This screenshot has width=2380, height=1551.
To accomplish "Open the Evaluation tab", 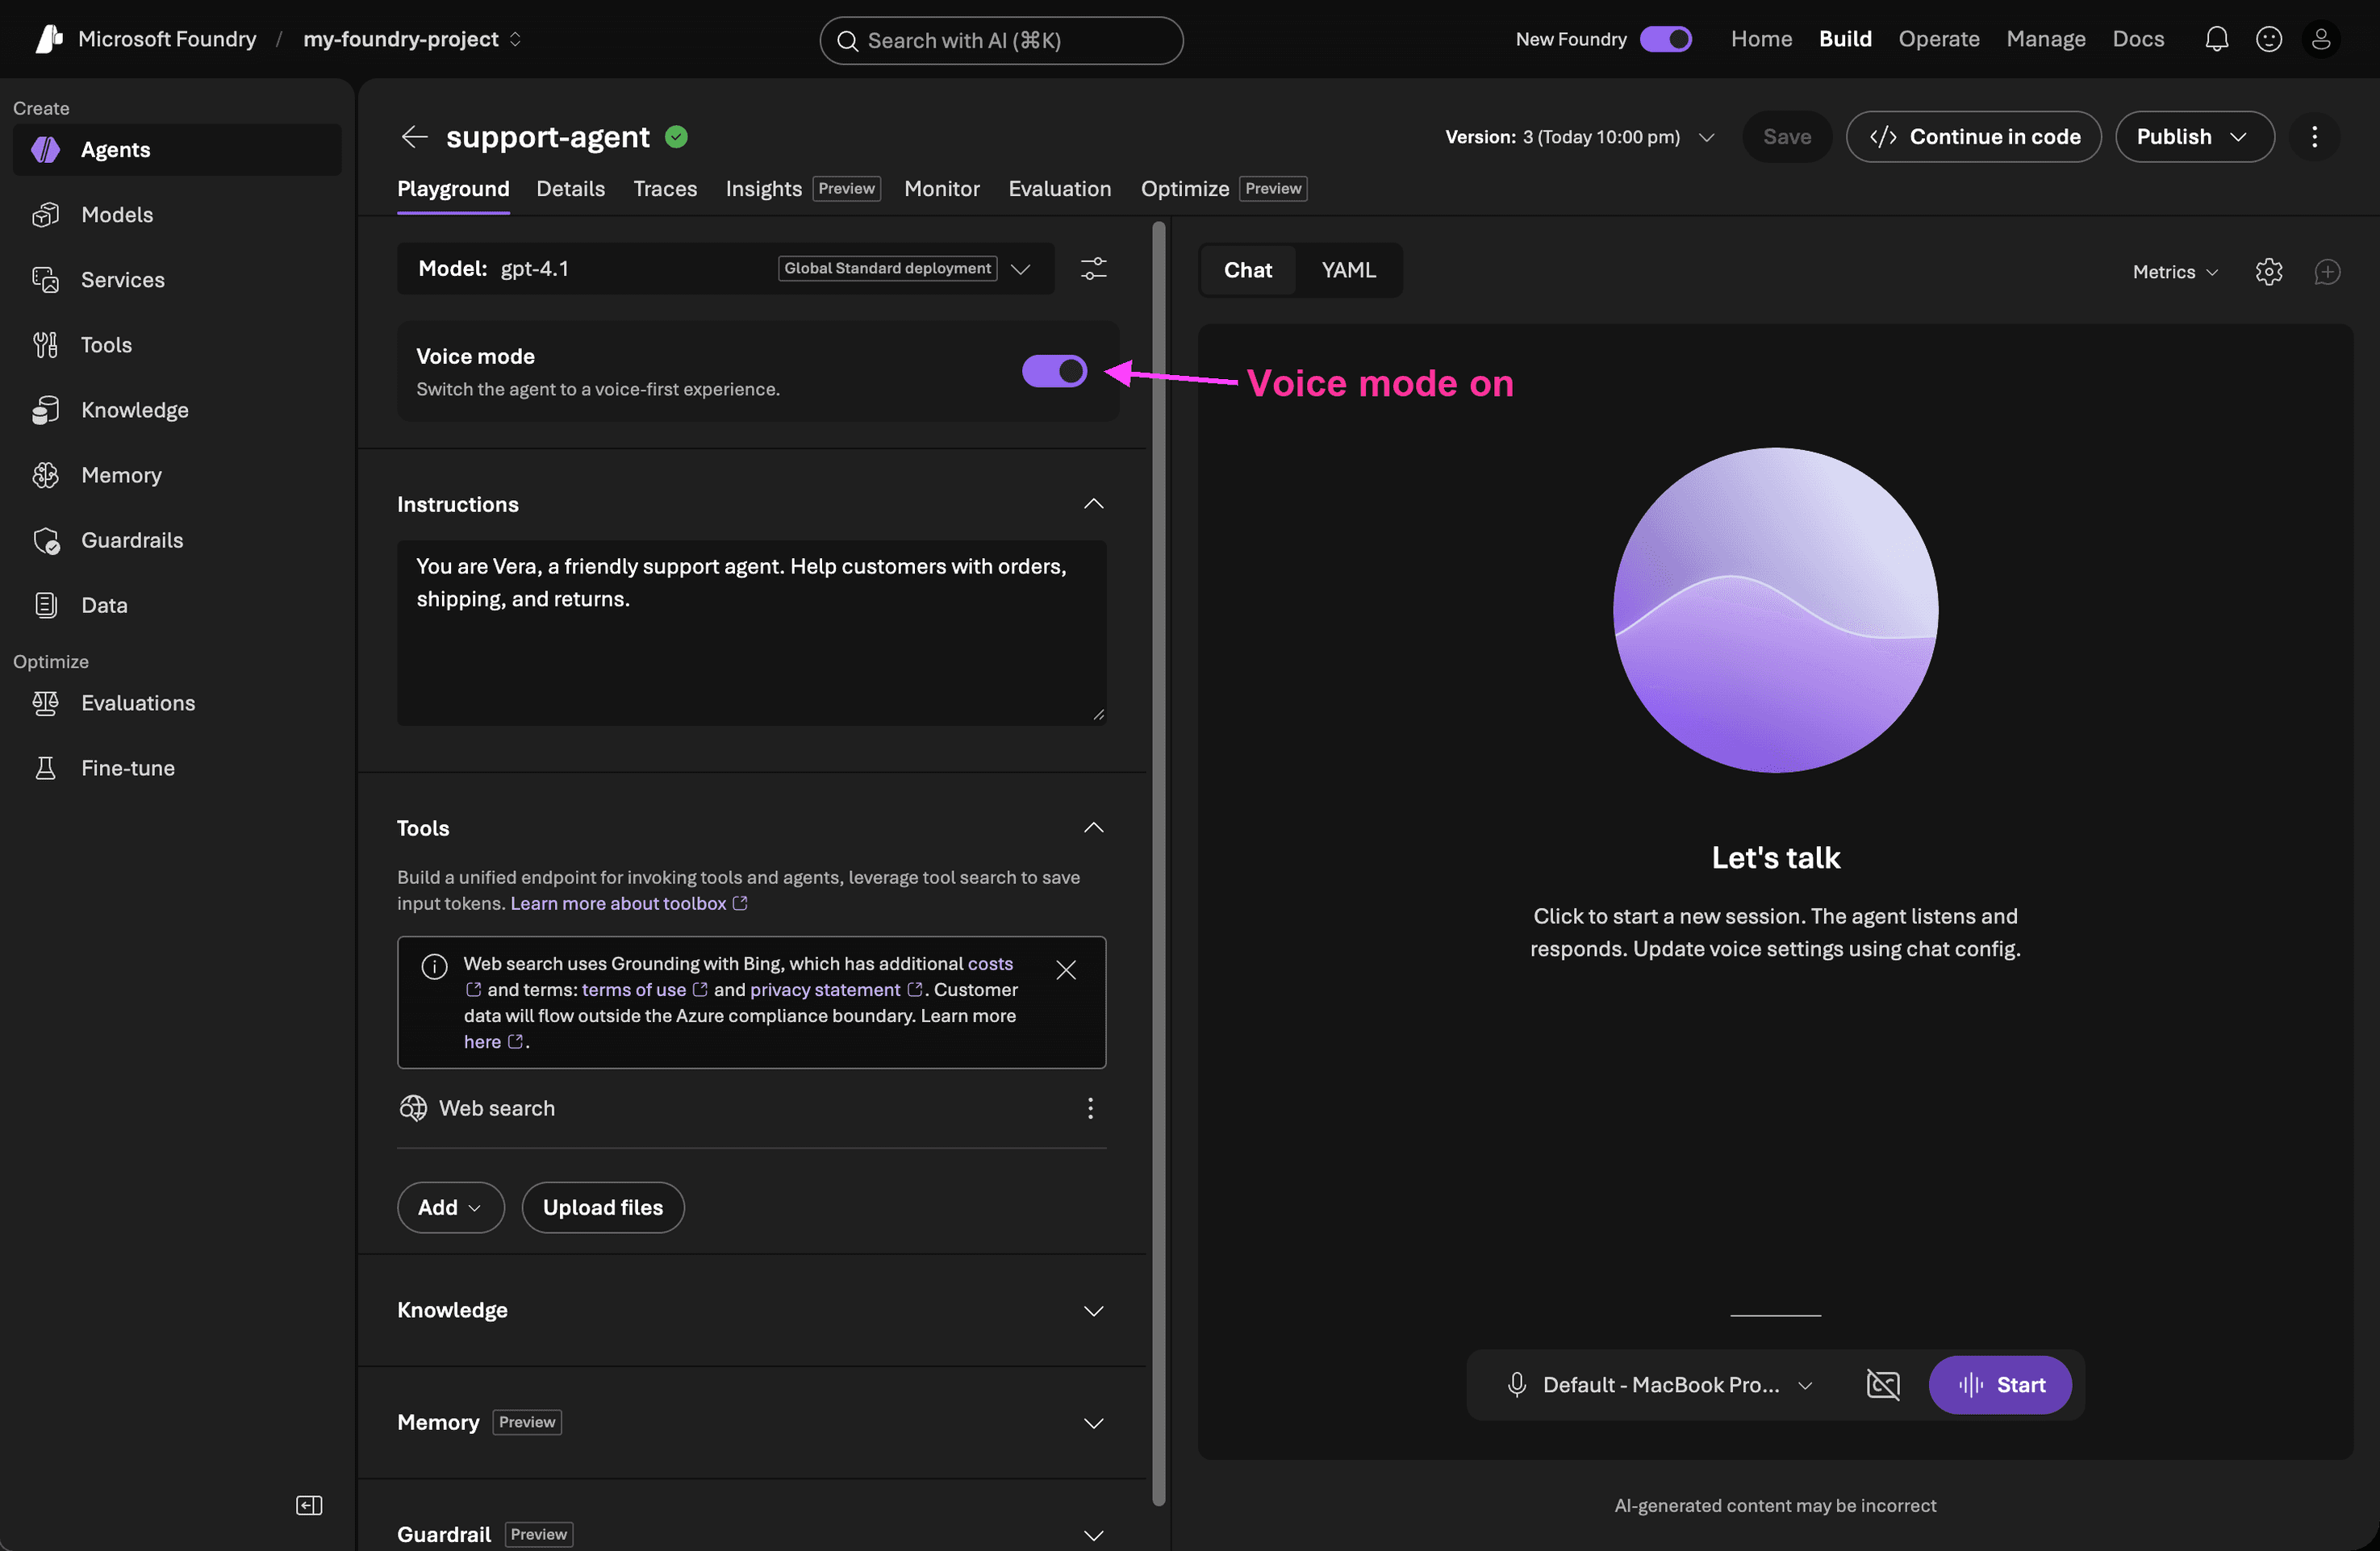I will (1059, 189).
